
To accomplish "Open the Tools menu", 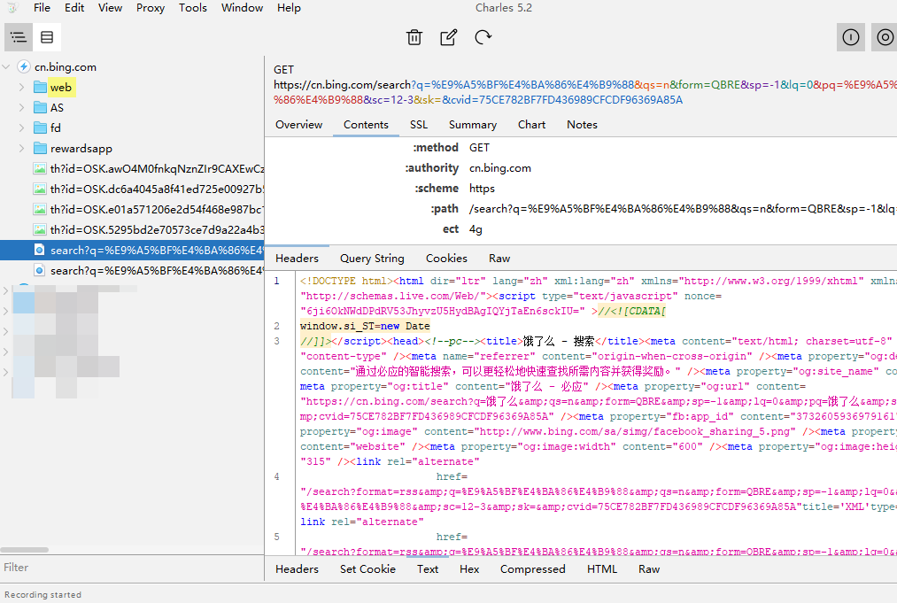I will (193, 7).
